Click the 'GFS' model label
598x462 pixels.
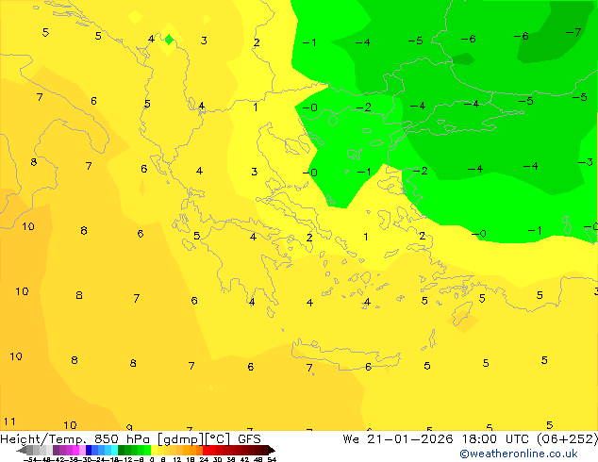click(249, 439)
